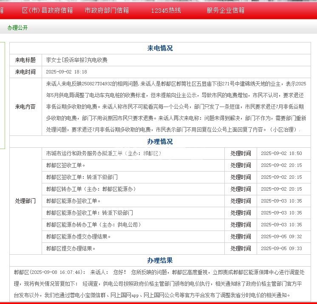Click the processing timestamp 2025-09-02 18:50
Image resolution: width=317 pixels, height=304 pixels.
281,153
